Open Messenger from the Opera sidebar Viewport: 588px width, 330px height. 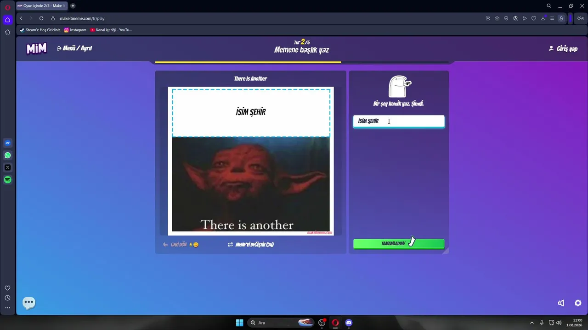click(7, 143)
